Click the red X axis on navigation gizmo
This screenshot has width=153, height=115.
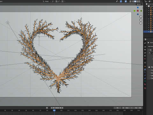(138, 11)
